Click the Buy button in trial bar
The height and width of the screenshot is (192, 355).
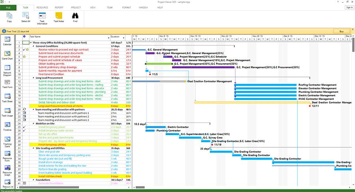tap(342, 31)
